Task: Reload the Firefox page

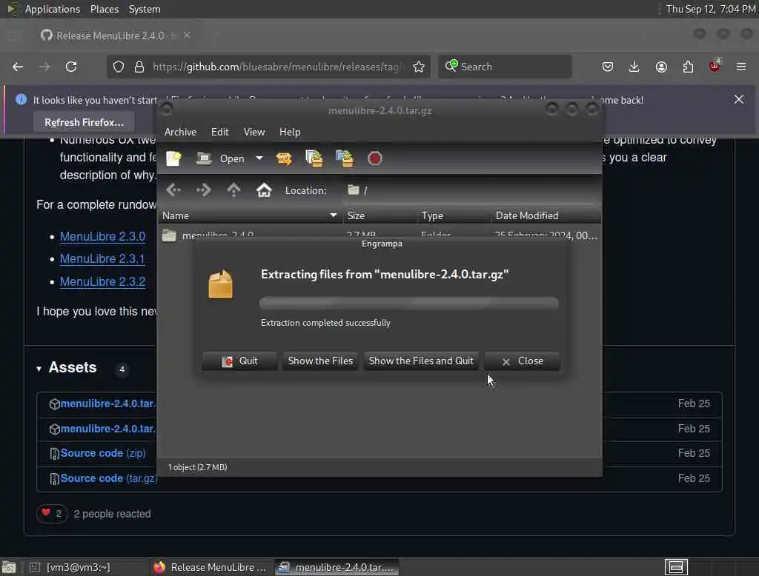Action: click(x=71, y=67)
